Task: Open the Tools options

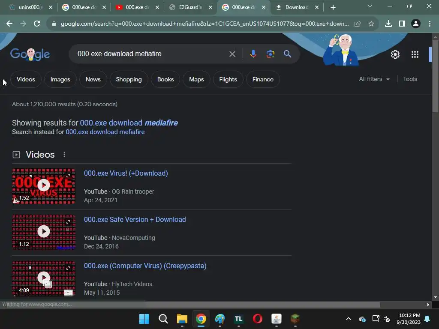Action: click(x=410, y=79)
